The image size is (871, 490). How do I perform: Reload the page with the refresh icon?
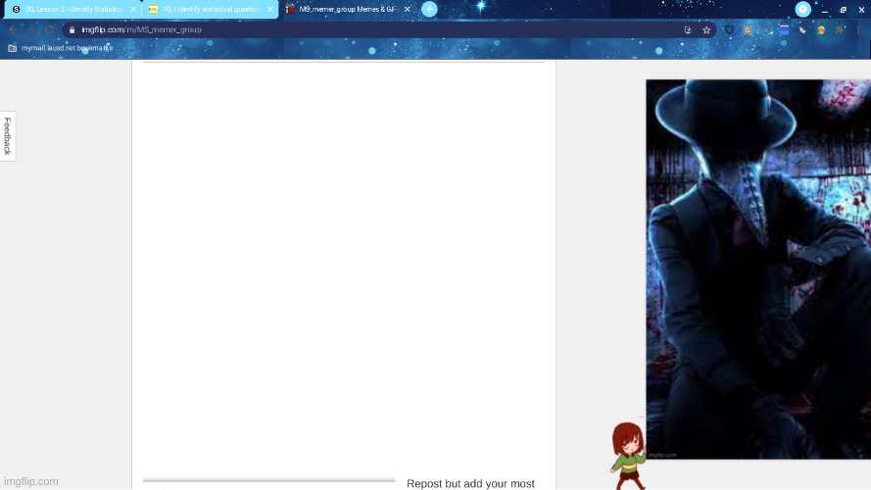[48, 30]
